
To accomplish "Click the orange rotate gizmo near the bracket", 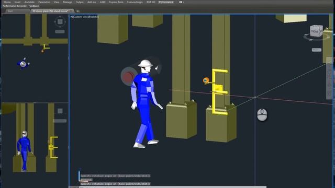I will 206,80.
